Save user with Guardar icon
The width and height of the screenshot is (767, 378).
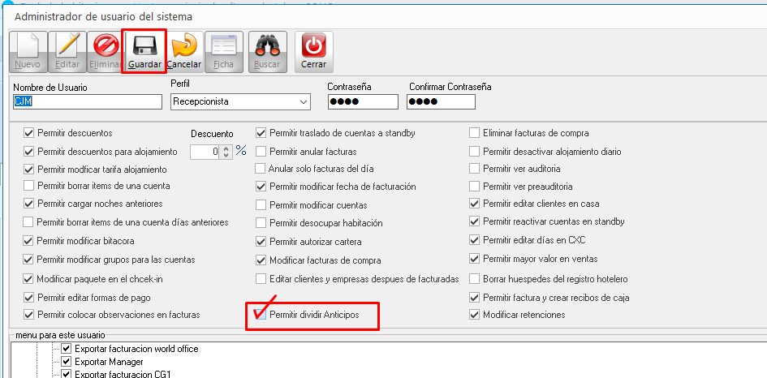(144, 51)
